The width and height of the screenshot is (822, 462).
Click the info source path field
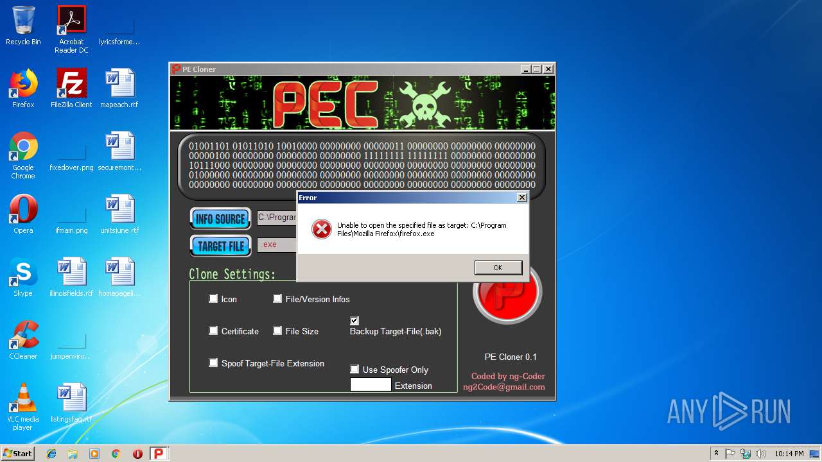click(277, 218)
